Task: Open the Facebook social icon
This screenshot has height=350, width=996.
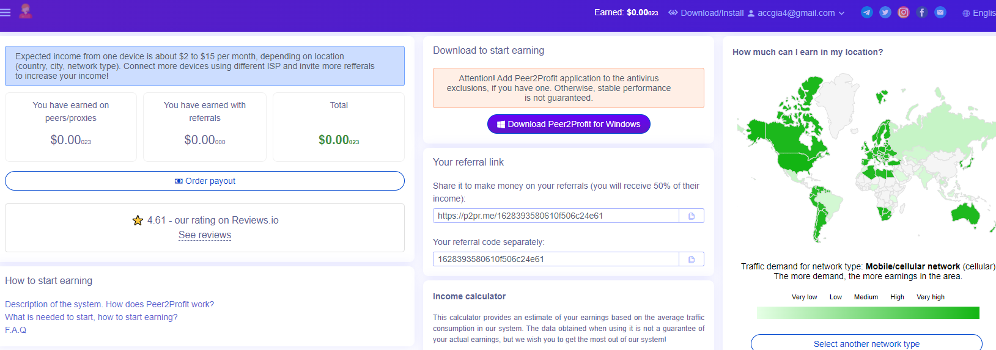Action: 922,12
